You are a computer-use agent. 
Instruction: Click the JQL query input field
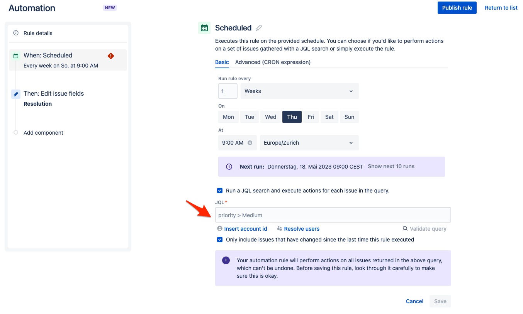333,214
